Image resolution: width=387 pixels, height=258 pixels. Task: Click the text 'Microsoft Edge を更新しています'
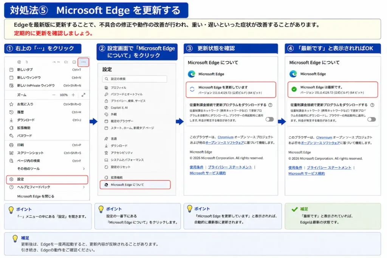click(223, 87)
